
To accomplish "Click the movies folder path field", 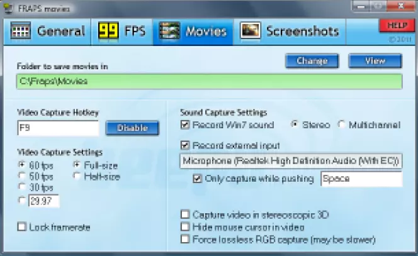I will click(x=209, y=81).
